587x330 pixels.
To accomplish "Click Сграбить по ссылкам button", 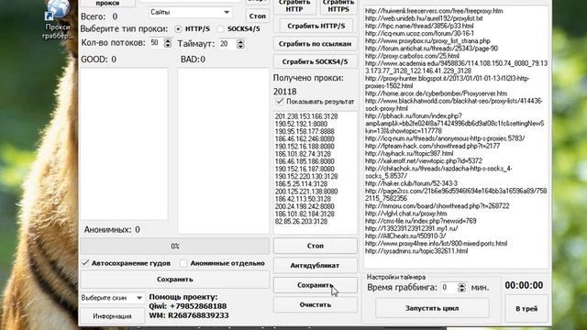I will [x=315, y=44].
